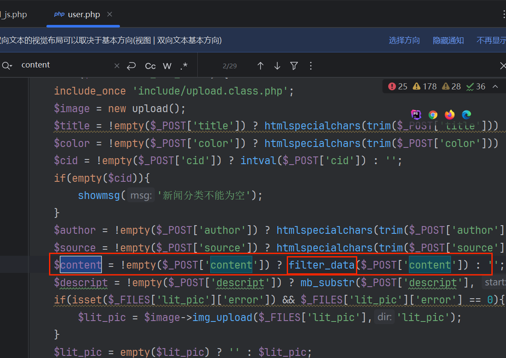Open the page in Firefox browser

point(450,114)
